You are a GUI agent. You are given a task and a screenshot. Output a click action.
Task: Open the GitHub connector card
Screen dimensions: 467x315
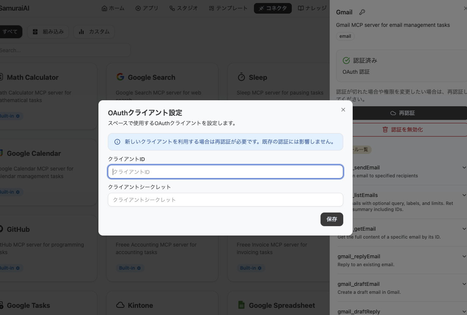[x=48, y=248]
